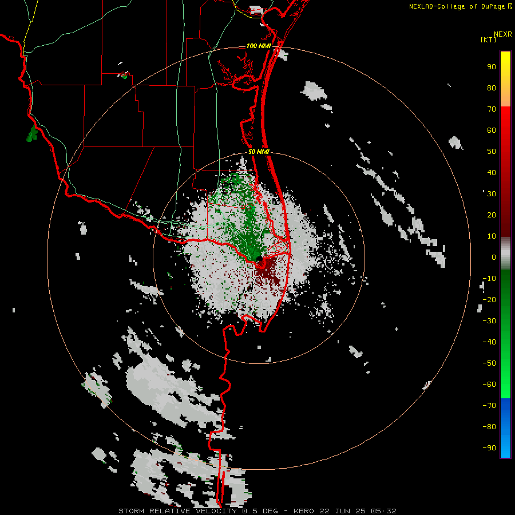Click the 90 value on velocity scale
The width and height of the screenshot is (515, 515).
(x=492, y=67)
